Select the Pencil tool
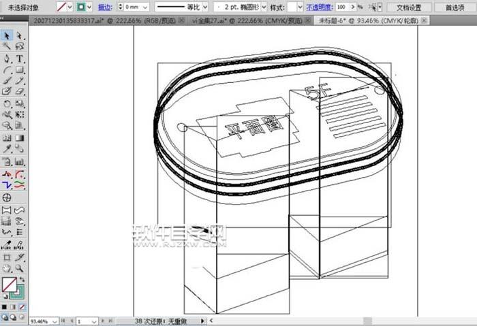Viewport: 477px width, 326px height. click(20, 80)
